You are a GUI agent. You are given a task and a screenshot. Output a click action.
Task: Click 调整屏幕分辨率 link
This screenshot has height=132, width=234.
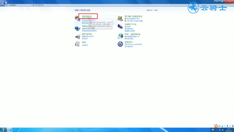pyautogui.click(x=130, y=31)
